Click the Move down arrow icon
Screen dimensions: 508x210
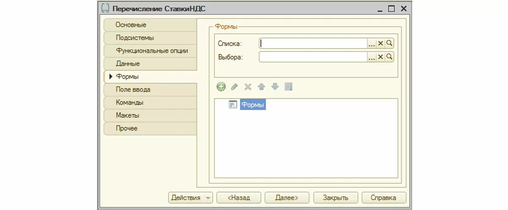point(275,87)
